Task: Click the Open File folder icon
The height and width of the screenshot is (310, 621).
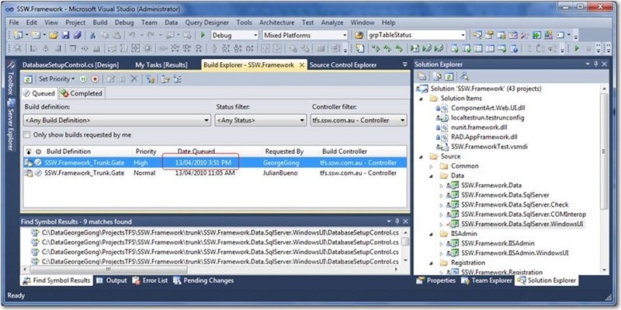Action: (54, 35)
